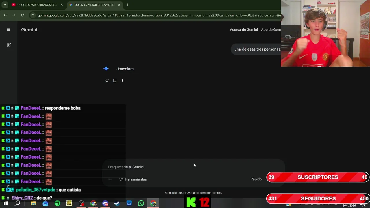Open OBS Studio from taskbar

(x=81, y=203)
